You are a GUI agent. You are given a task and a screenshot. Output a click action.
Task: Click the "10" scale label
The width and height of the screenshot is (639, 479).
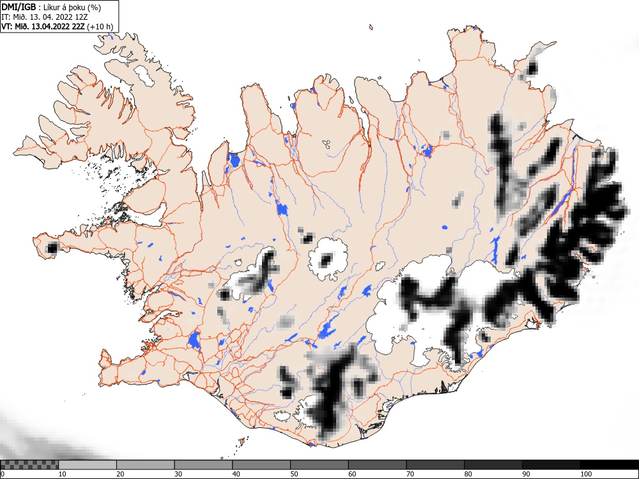62,474
